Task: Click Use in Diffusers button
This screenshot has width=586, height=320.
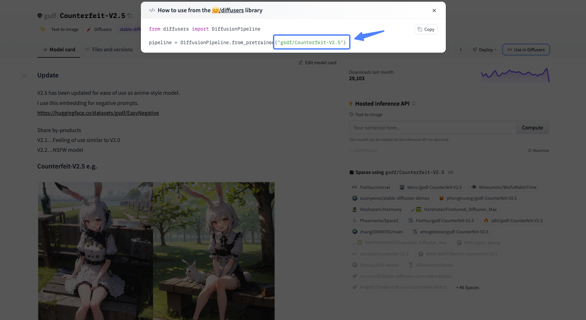Action: coord(526,50)
